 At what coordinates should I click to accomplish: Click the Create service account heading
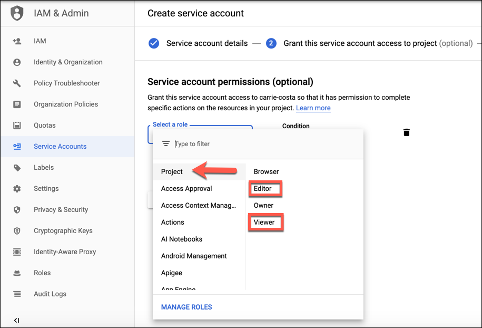point(195,13)
